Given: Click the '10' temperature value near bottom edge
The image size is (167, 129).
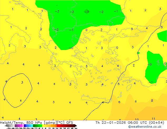Looking at the screenshot, I should pyautogui.click(x=137, y=120).
